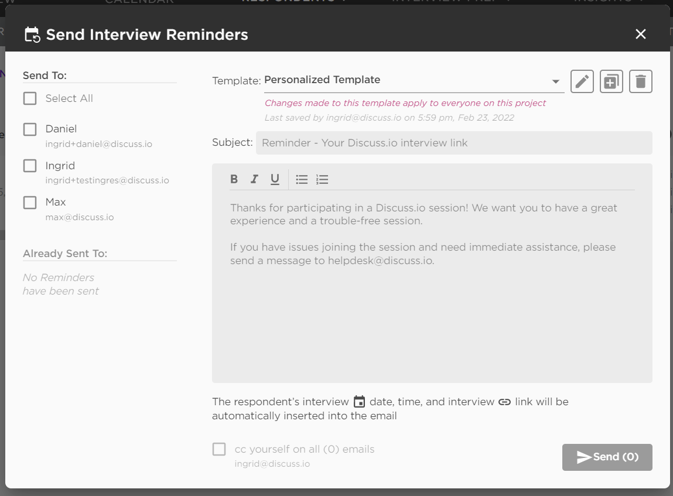Enable cc yourself on all emails
Viewport: 673px width, 496px height.
[x=218, y=449]
